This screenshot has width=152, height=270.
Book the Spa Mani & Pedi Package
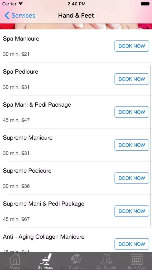(x=132, y=112)
